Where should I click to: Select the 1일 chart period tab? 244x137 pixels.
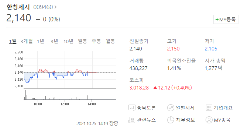click(x=13, y=41)
